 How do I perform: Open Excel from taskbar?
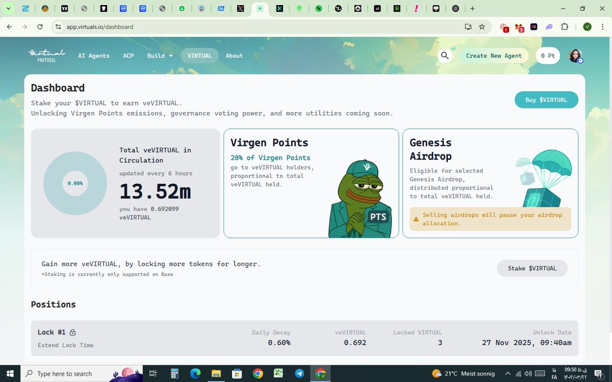[x=278, y=373]
